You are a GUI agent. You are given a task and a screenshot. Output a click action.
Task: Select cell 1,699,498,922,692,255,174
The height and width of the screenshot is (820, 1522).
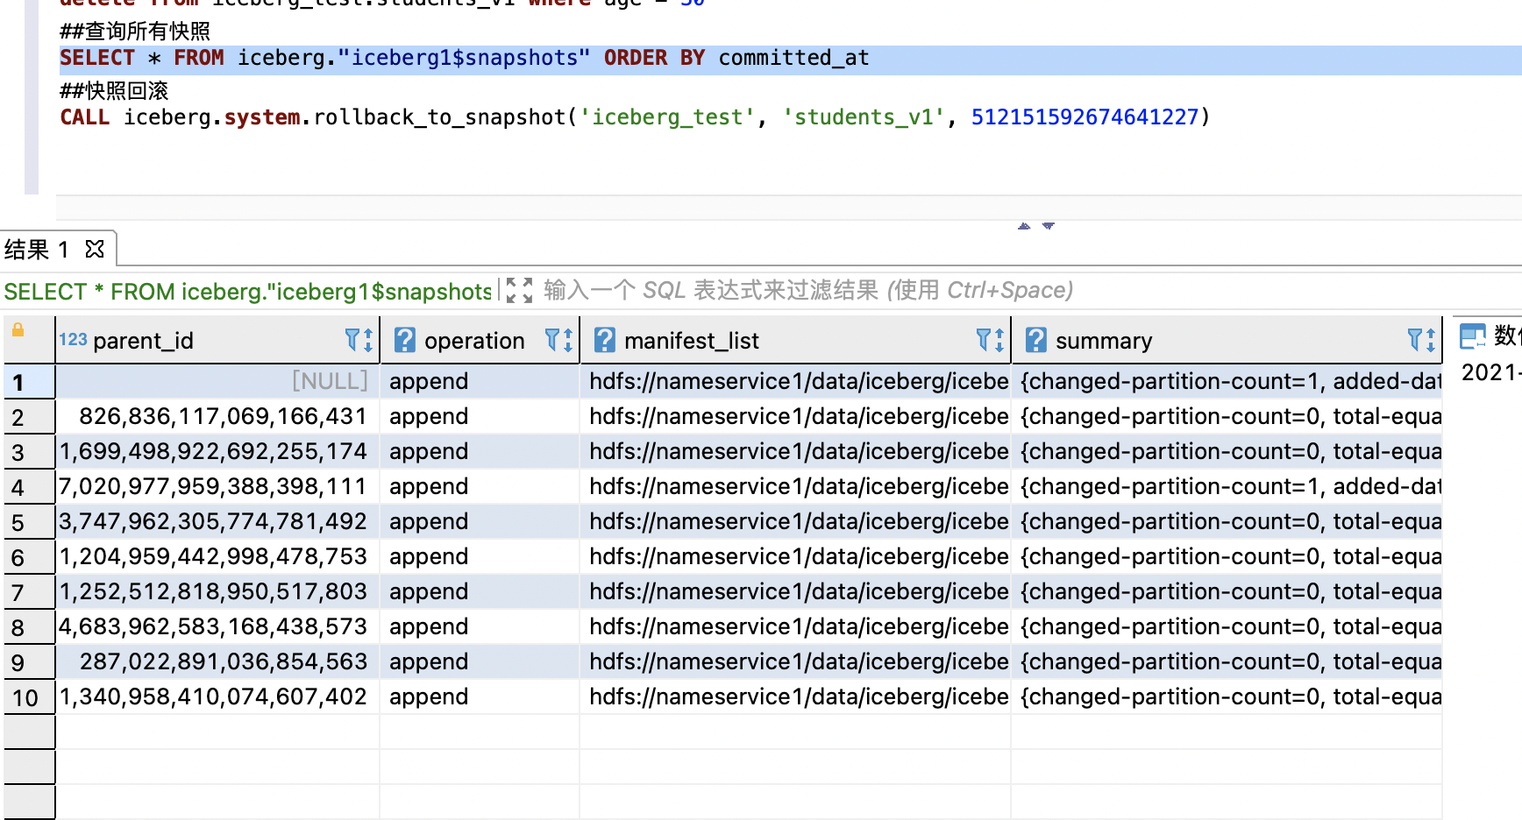tap(217, 451)
